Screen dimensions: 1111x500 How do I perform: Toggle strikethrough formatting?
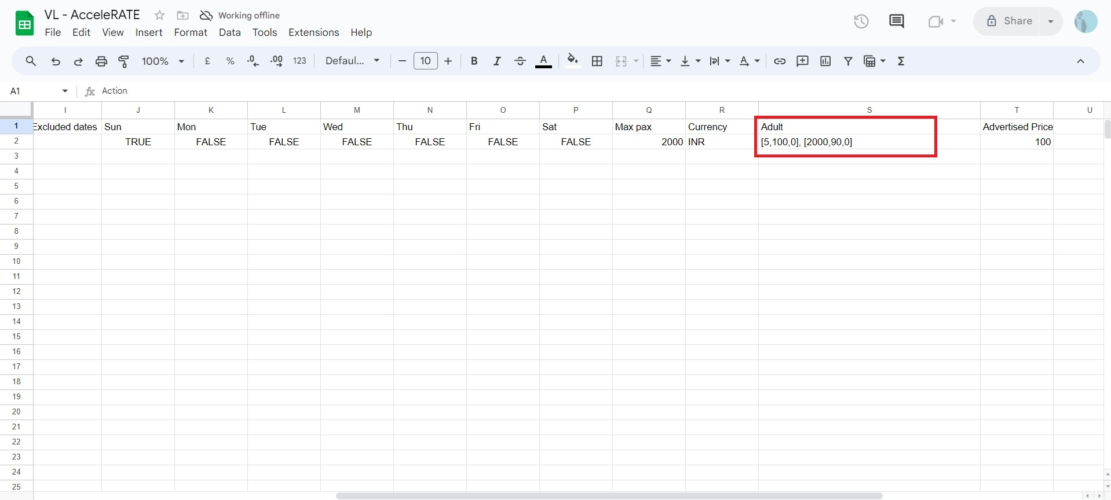coord(520,61)
